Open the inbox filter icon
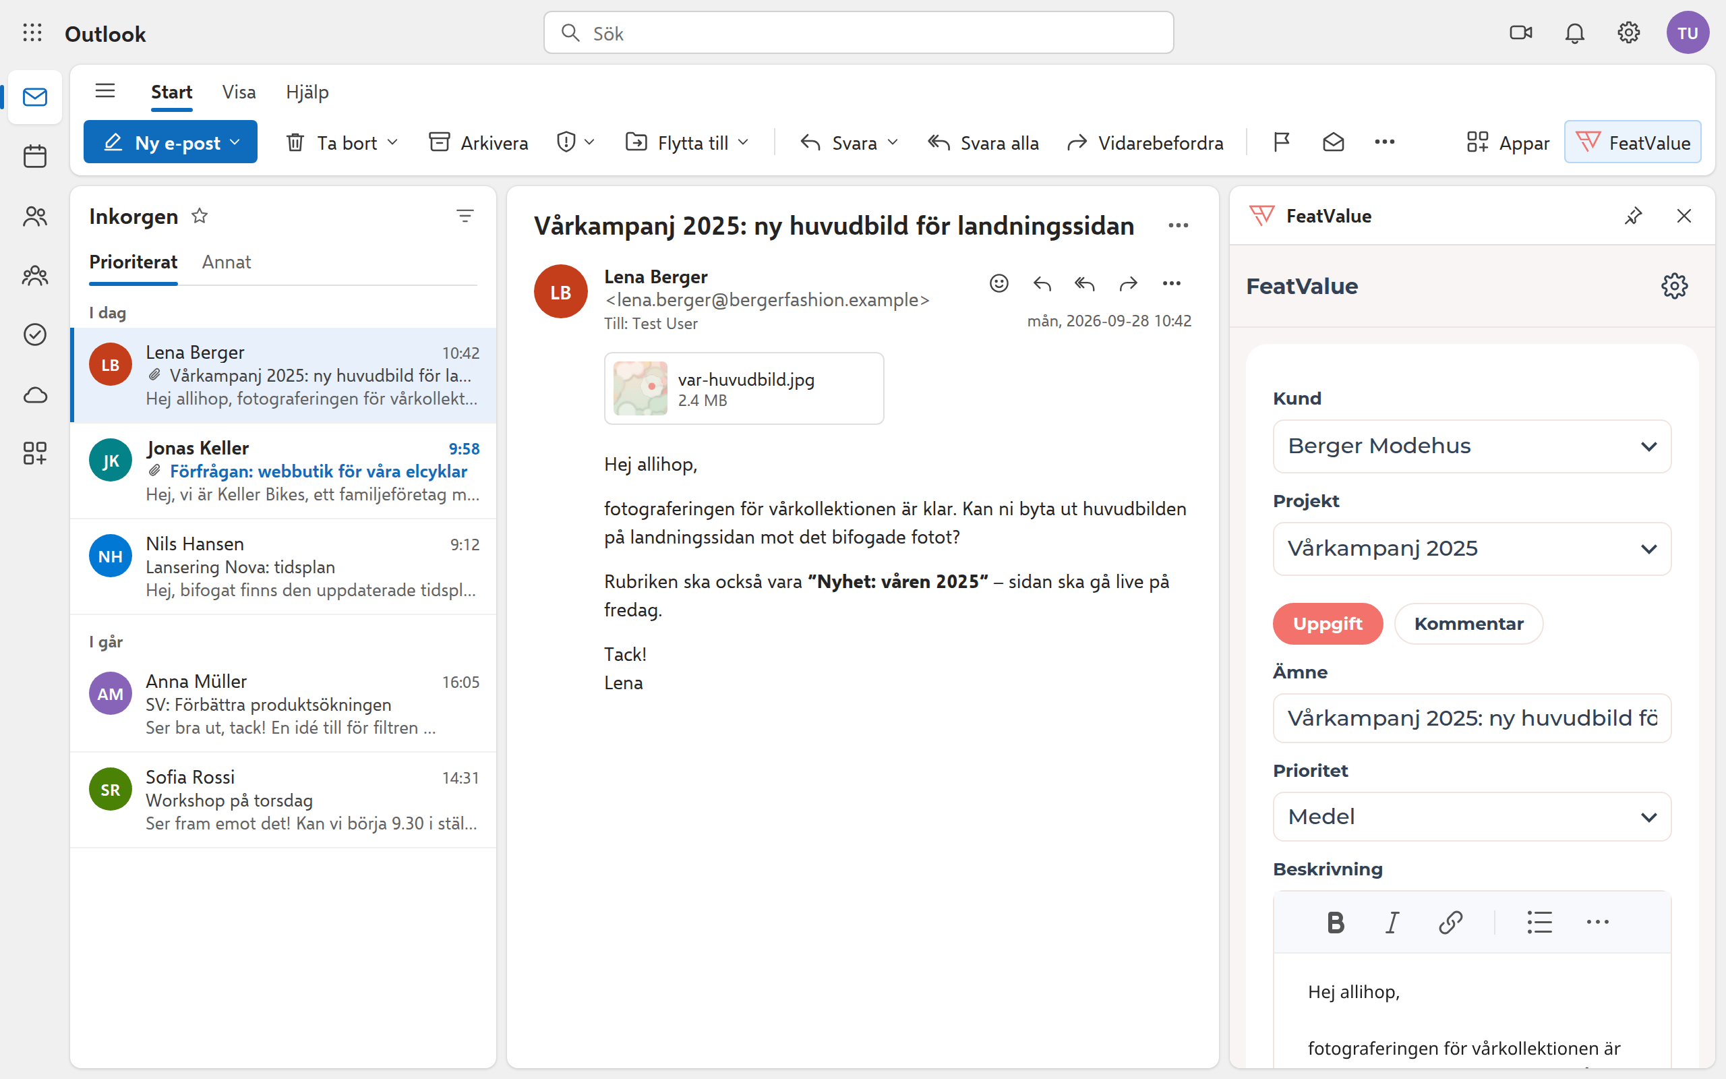Image resolution: width=1726 pixels, height=1079 pixels. (465, 216)
